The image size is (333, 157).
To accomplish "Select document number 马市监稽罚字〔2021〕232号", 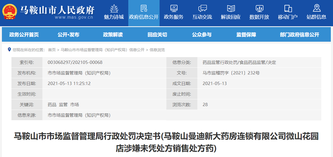I will pos(231,73).
